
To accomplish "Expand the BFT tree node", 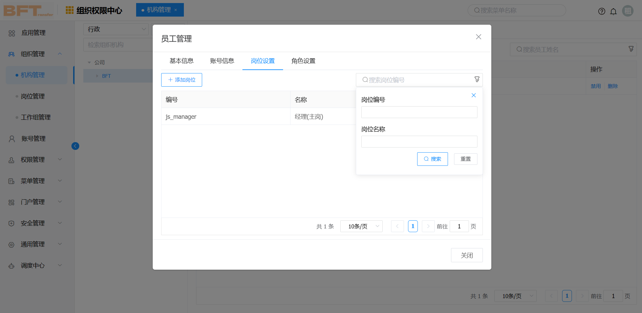I will click(97, 76).
